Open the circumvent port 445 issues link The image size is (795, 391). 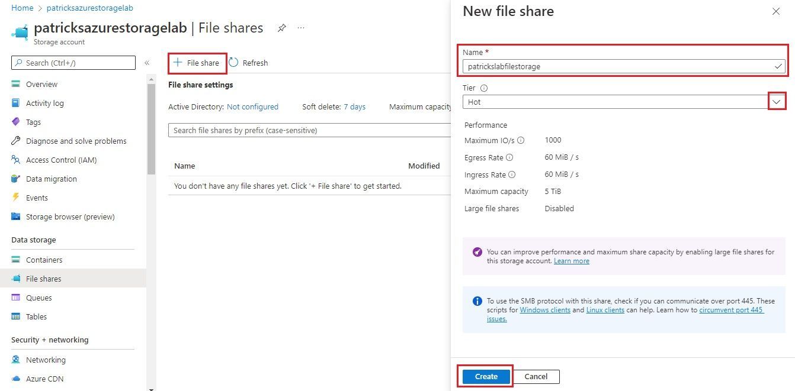[732, 310]
